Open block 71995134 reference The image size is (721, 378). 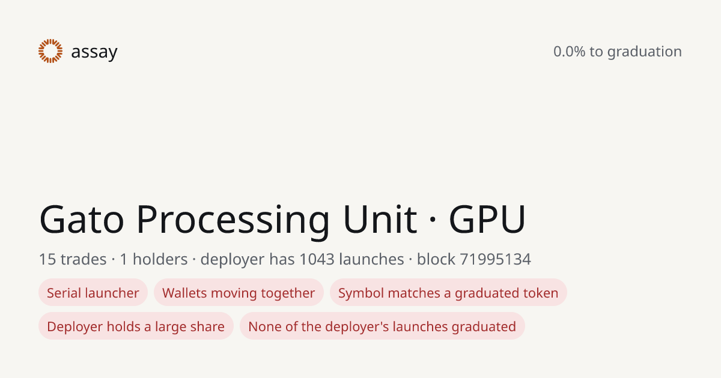click(474, 259)
